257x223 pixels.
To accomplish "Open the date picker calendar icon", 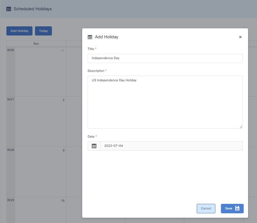I will click(94, 146).
